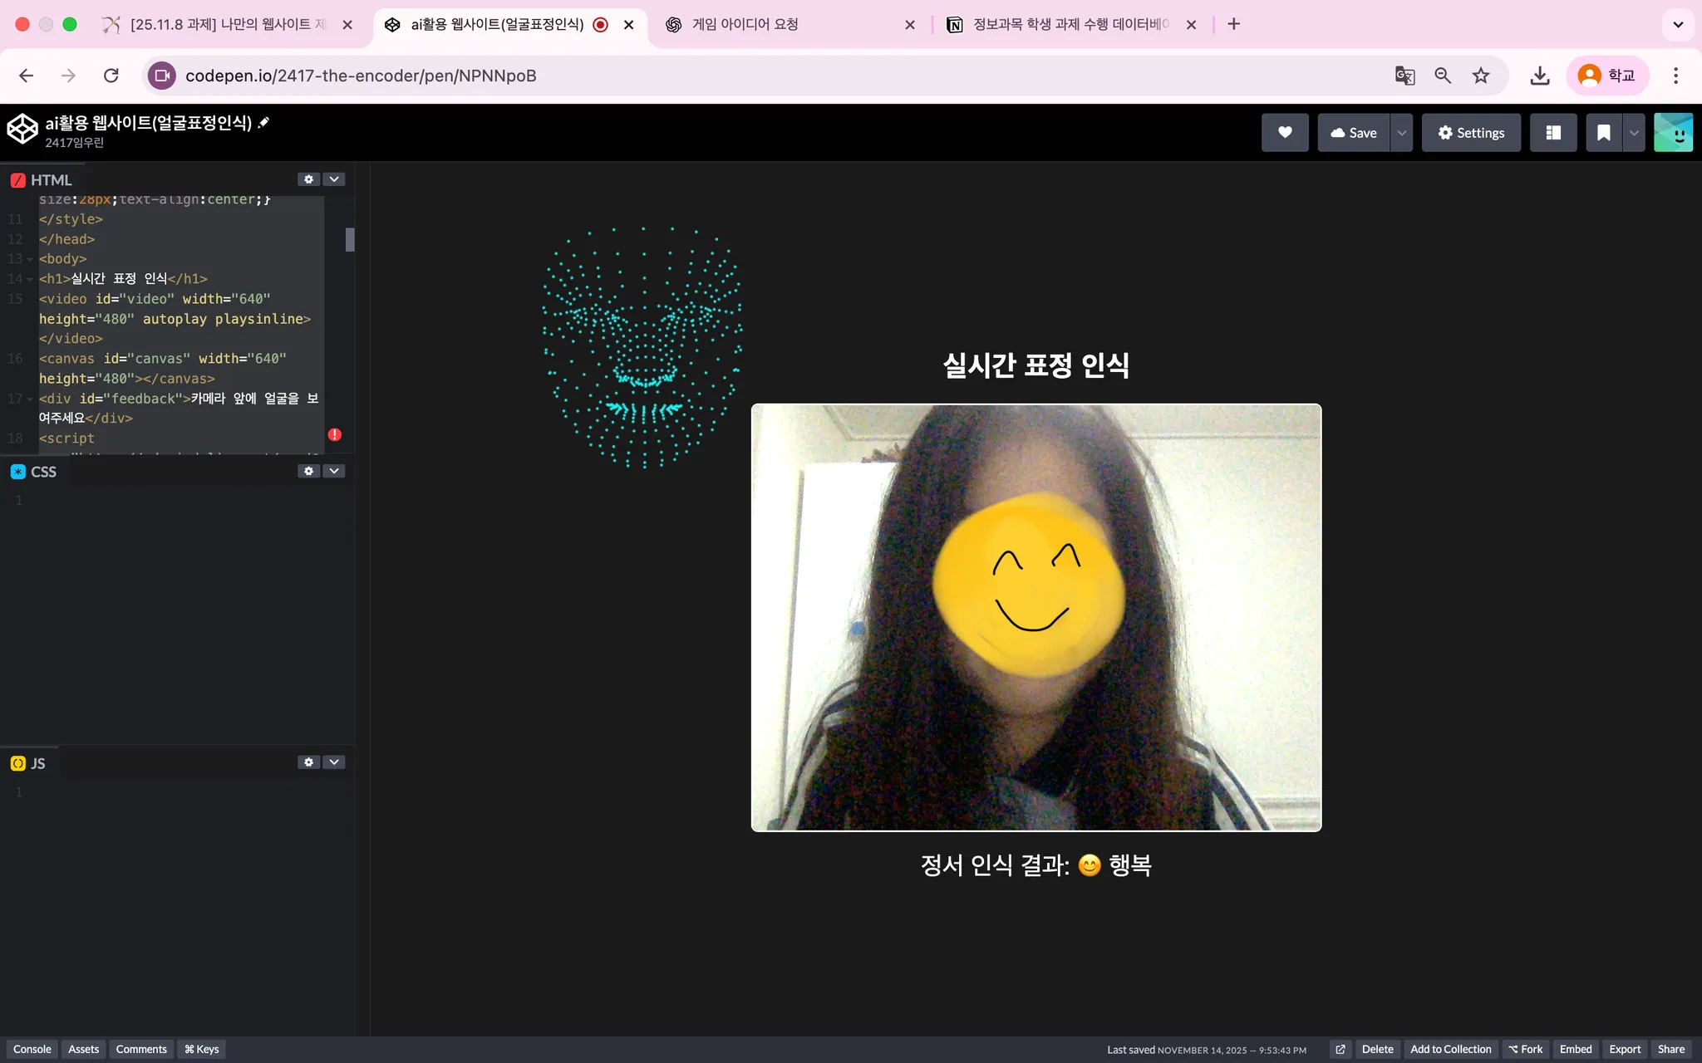
Task: Expand JS editor chevron dropdown
Action: tap(334, 762)
